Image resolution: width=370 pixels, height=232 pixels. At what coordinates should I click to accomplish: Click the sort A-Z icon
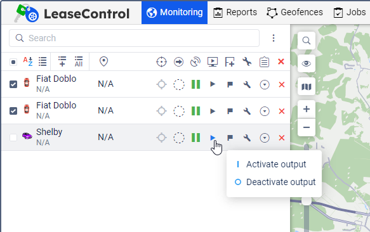click(28, 61)
